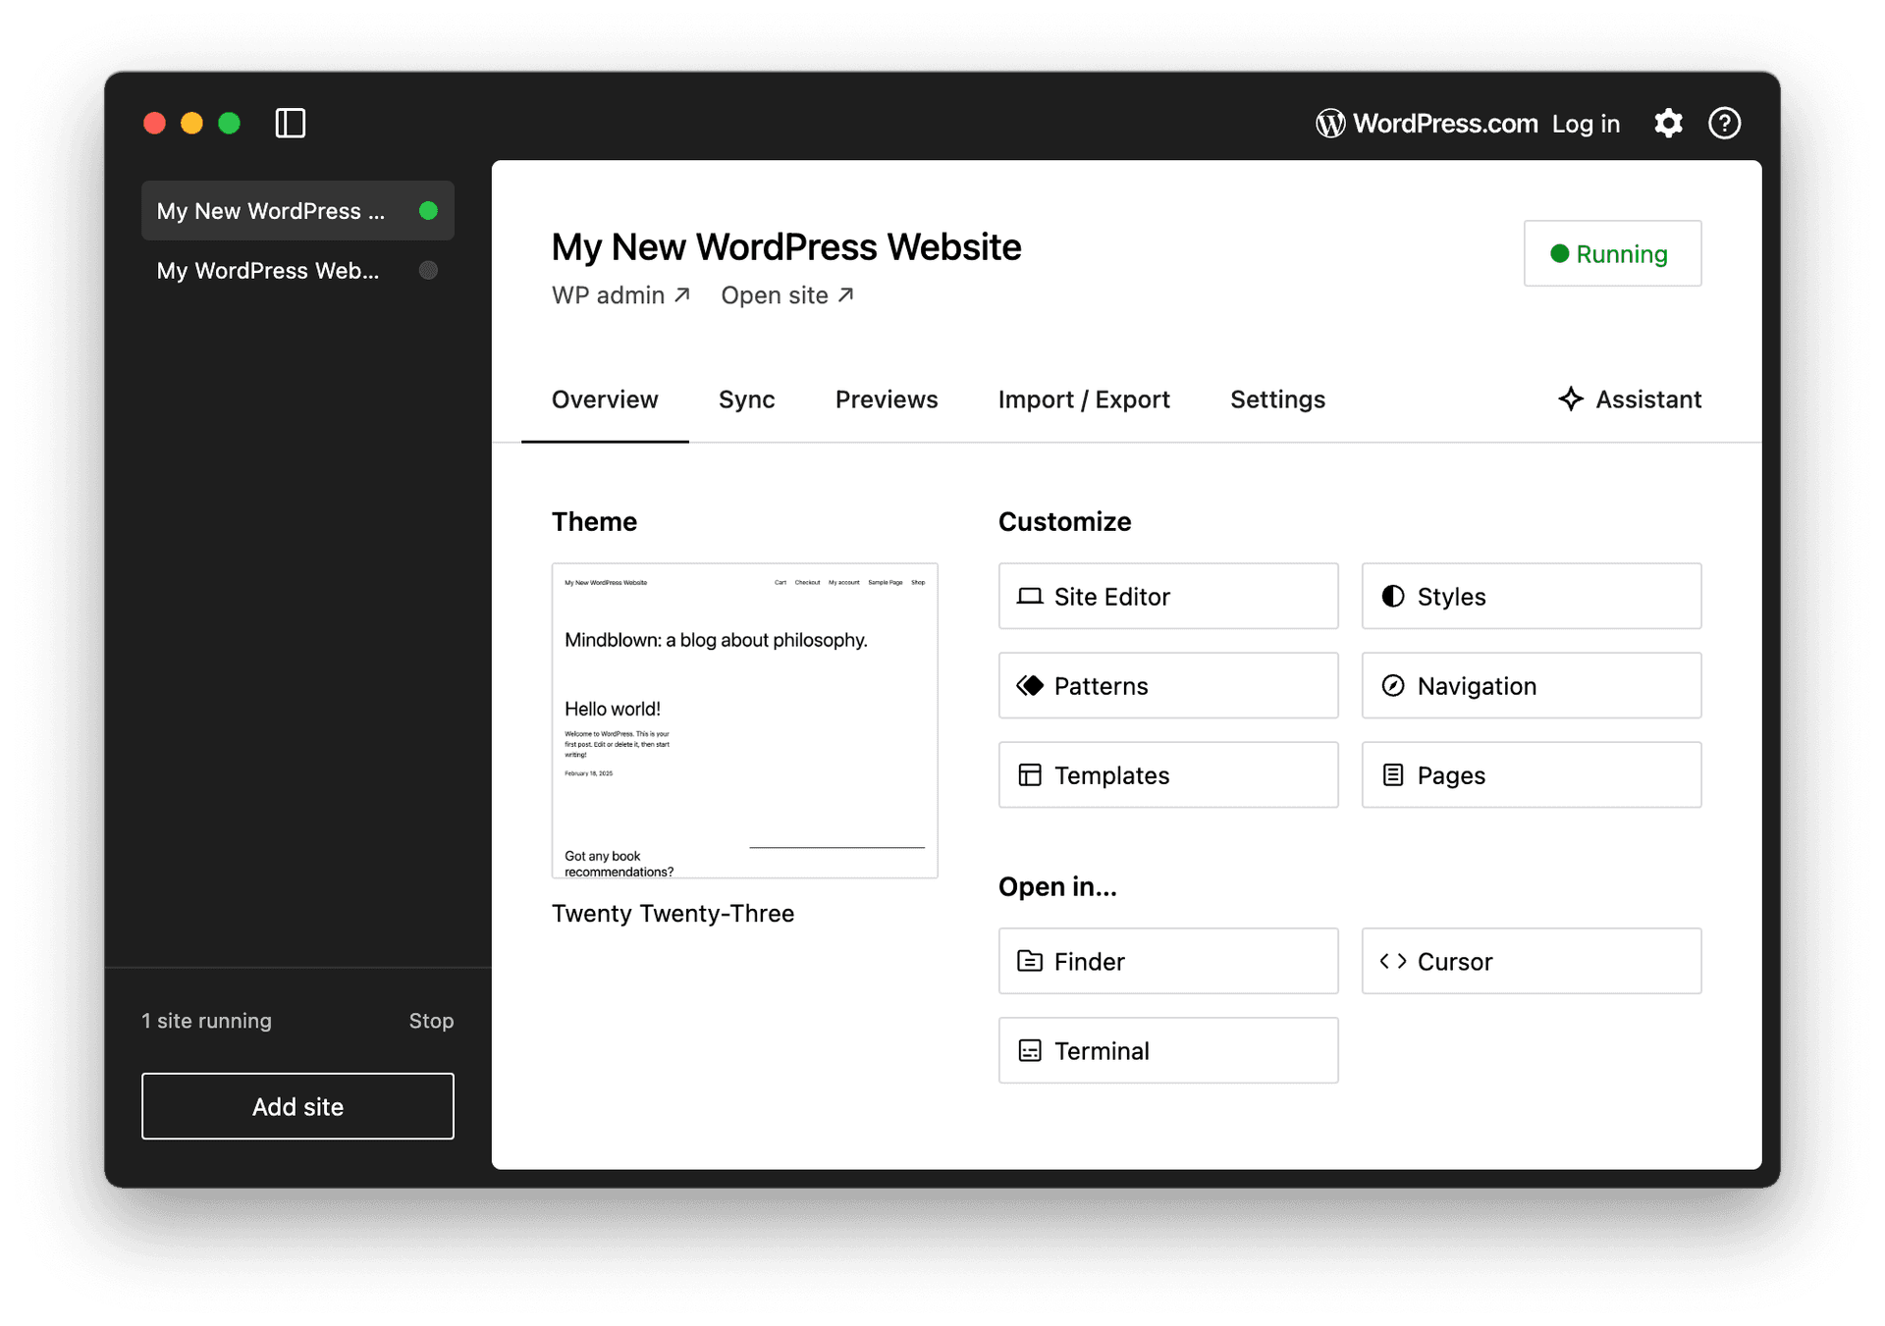Open the Pages button
The height and width of the screenshot is (1326, 1885).
tap(1531, 774)
